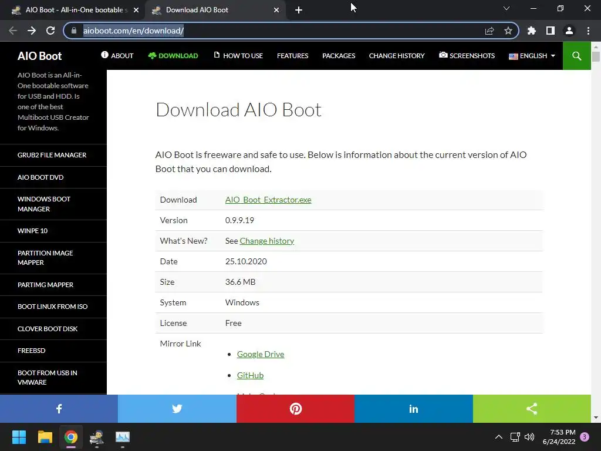Open PARTITION IMAGE MAPPER sidebar link
Viewport: 601px width, 451px height.
point(45,258)
